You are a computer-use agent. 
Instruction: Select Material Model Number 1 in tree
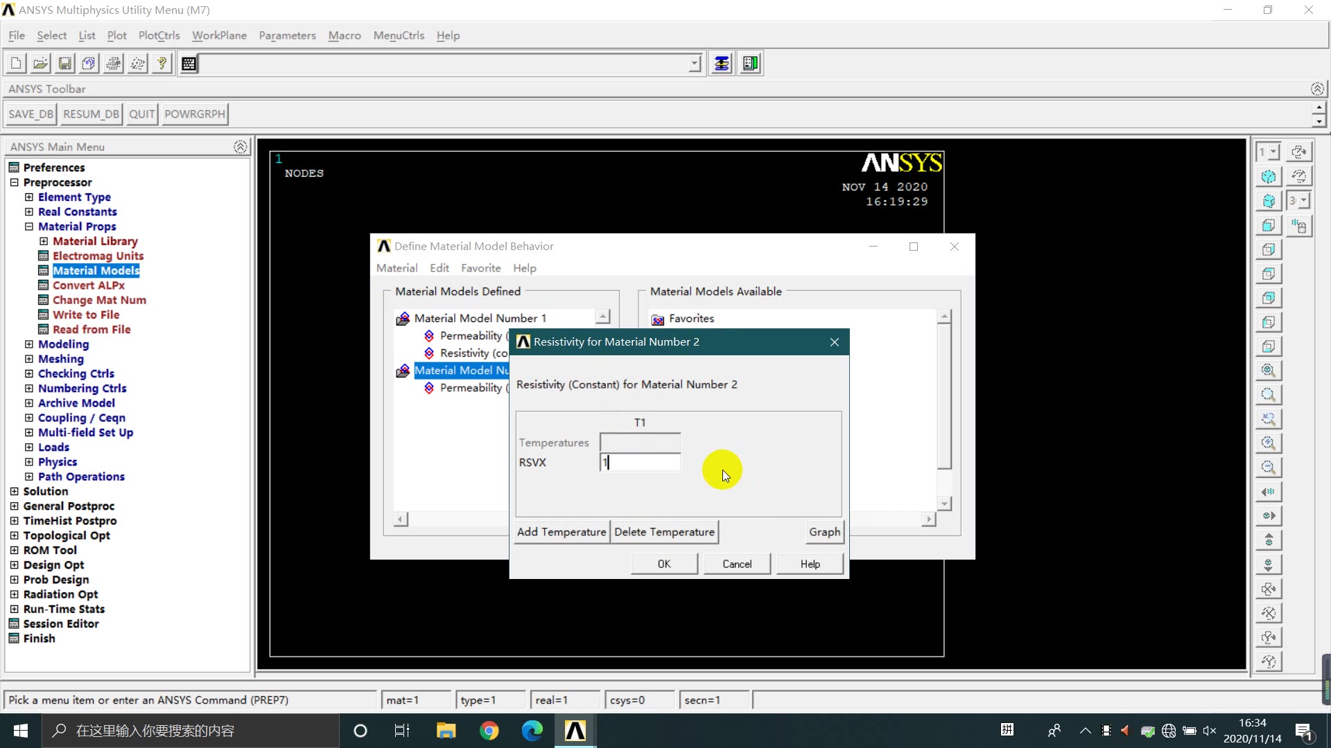tap(480, 318)
